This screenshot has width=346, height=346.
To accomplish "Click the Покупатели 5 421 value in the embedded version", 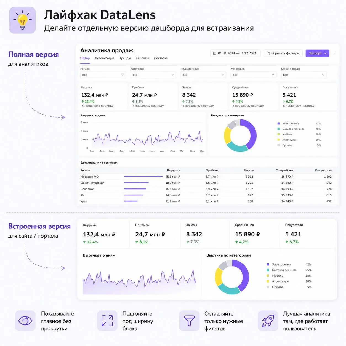I will (293, 234).
